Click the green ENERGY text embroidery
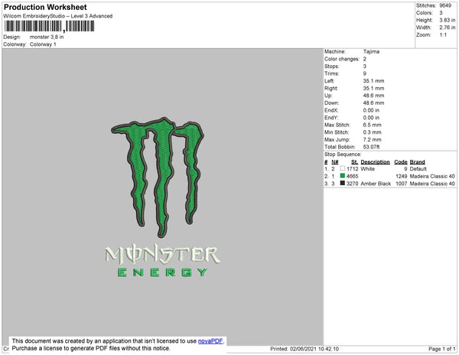Viewport: 459px width, 355px height. tap(162, 272)
